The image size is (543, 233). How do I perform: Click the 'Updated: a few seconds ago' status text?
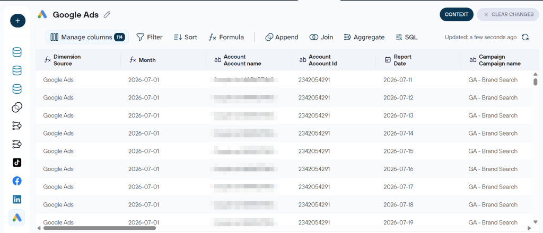[480, 38]
